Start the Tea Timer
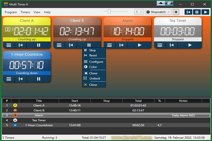This screenshot has width=212, height=141. click(x=190, y=45)
